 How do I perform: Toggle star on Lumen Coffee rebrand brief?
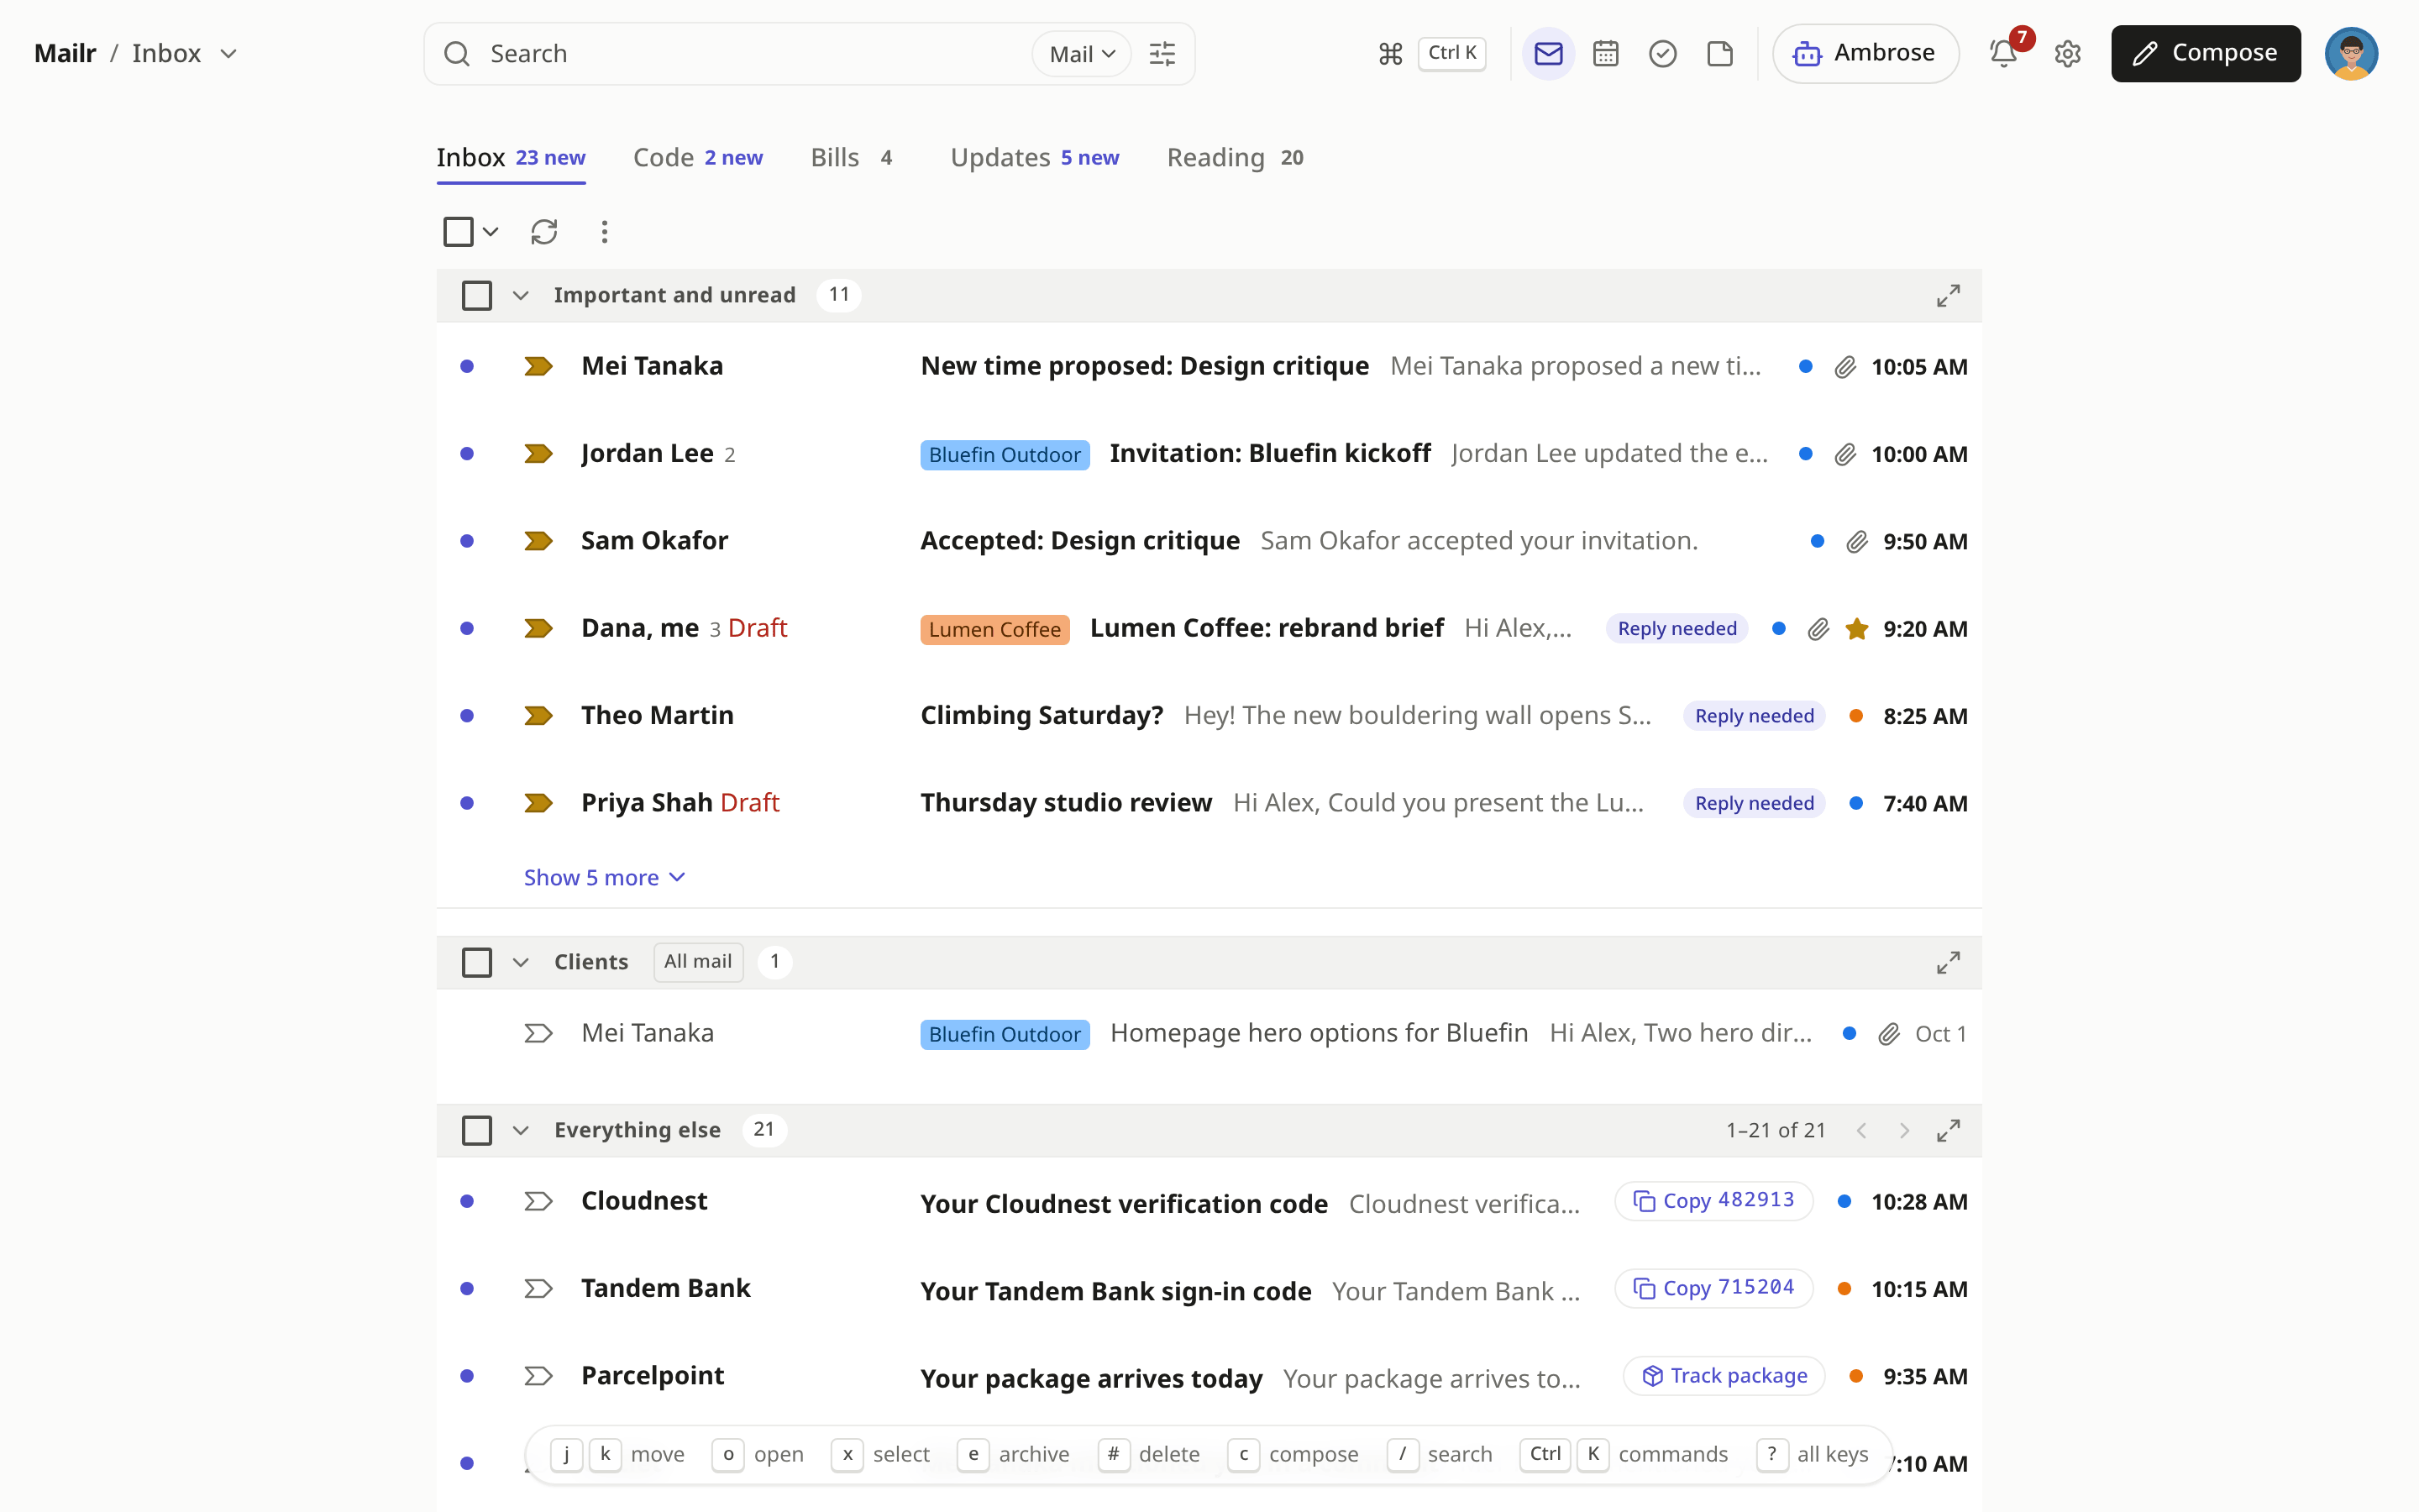point(1856,629)
